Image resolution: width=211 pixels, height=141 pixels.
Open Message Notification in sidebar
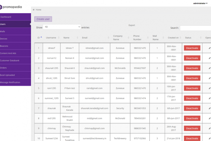coord(15,82)
